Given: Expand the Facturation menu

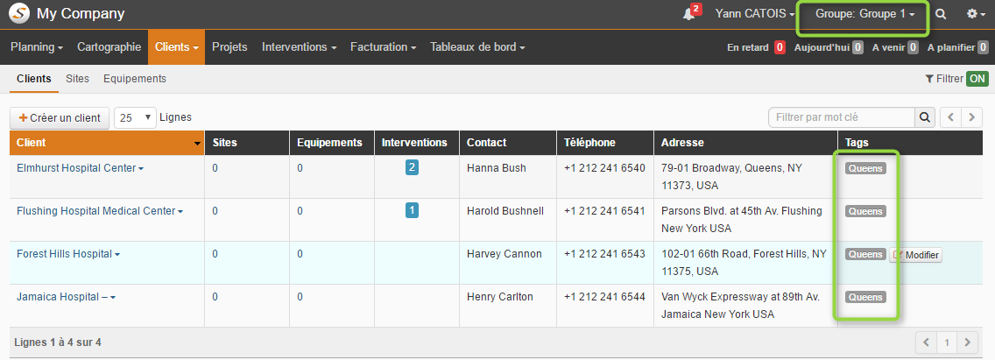Looking at the screenshot, I should (384, 47).
